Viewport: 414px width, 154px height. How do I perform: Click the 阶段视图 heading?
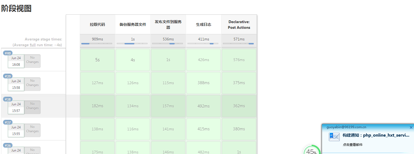coord(16,8)
